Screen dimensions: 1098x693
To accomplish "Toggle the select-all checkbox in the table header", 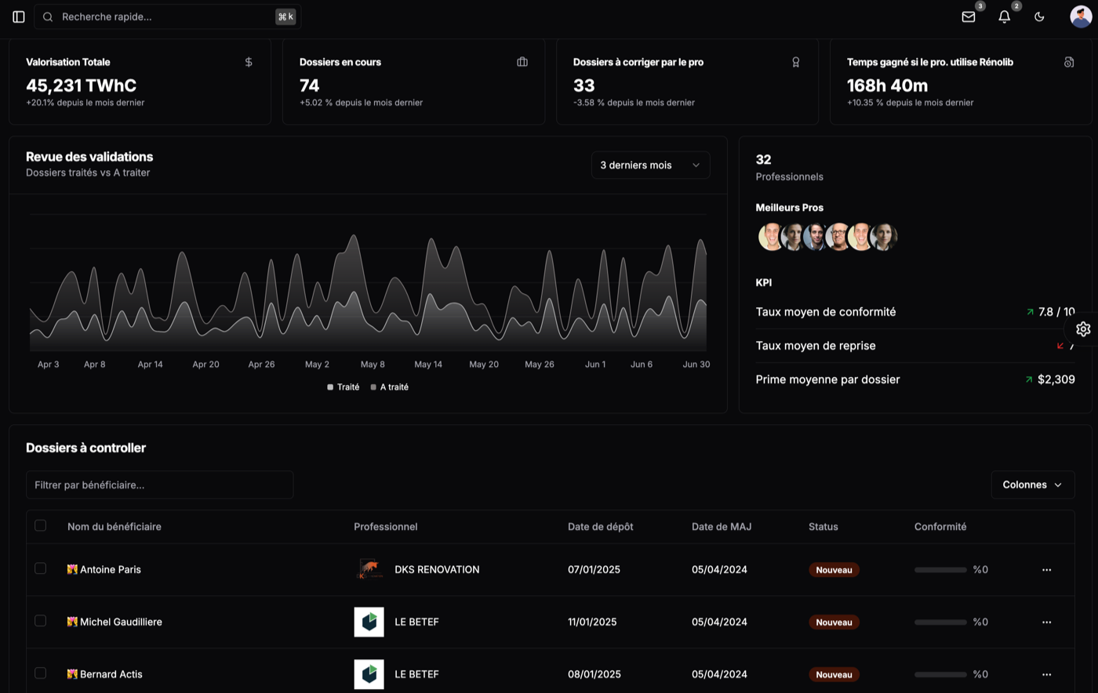I will pos(41,526).
